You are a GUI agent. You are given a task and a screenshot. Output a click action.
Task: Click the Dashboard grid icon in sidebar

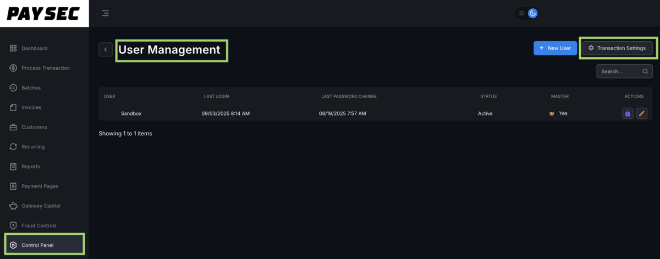coord(13,48)
